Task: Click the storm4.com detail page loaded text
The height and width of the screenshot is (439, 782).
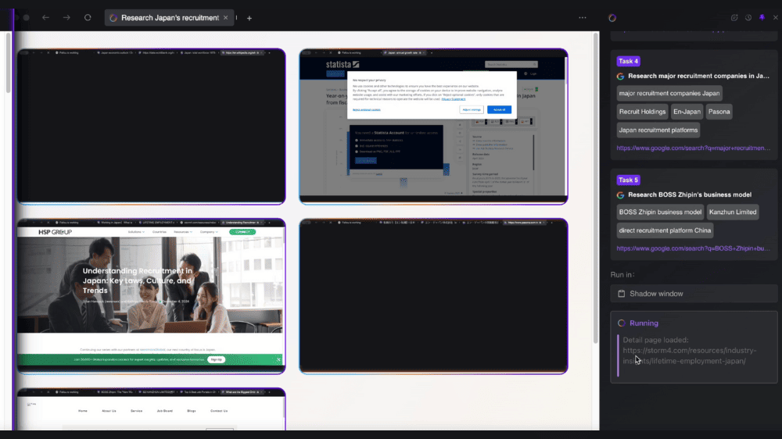Action: (x=690, y=350)
